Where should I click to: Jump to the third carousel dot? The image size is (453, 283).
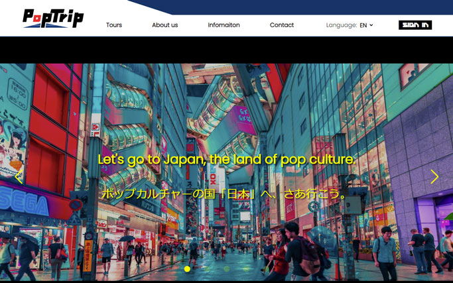[227, 269]
